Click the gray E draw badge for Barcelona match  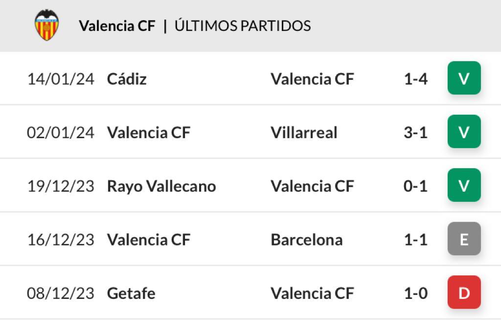[x=464, y=239]
